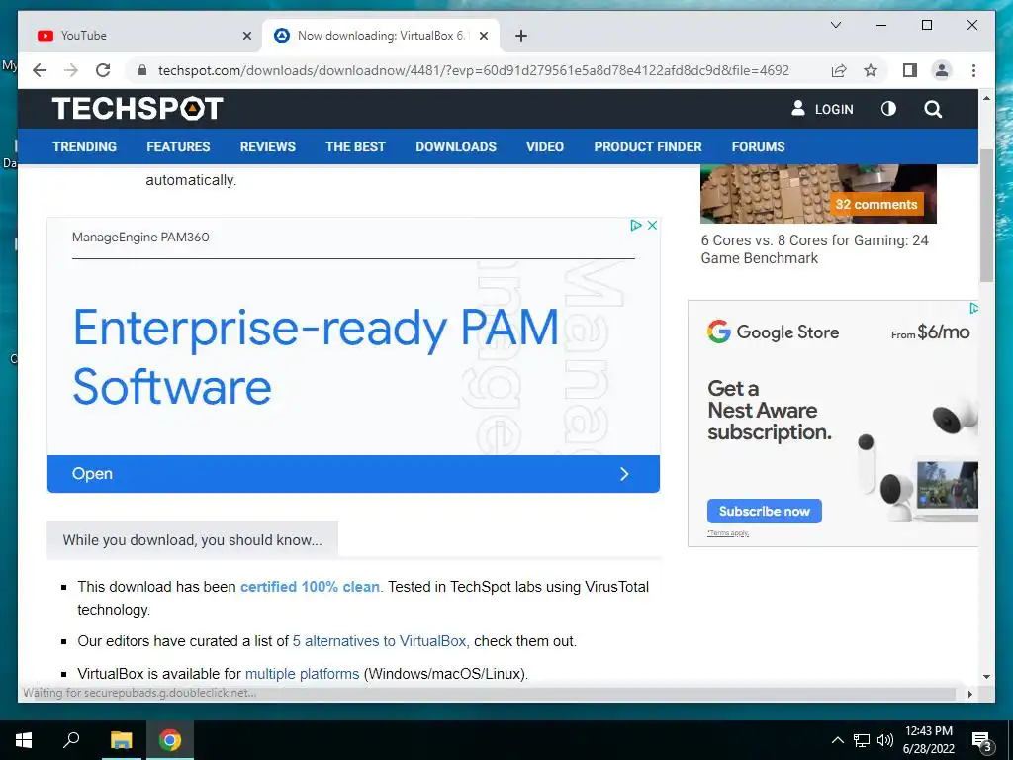Click the Chrome taskbar icon
The image size is (1013, 760).
pyautogui.click(x=170, y=740)
